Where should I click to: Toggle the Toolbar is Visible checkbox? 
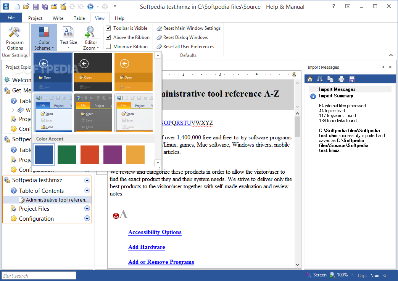[x=108, y=28]
